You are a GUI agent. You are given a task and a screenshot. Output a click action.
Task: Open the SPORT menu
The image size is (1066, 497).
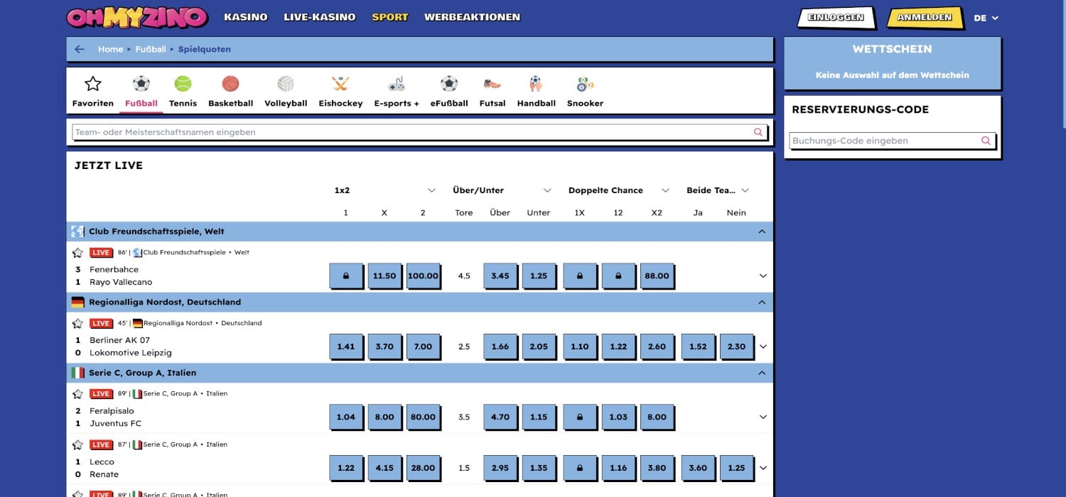point(390,17)
